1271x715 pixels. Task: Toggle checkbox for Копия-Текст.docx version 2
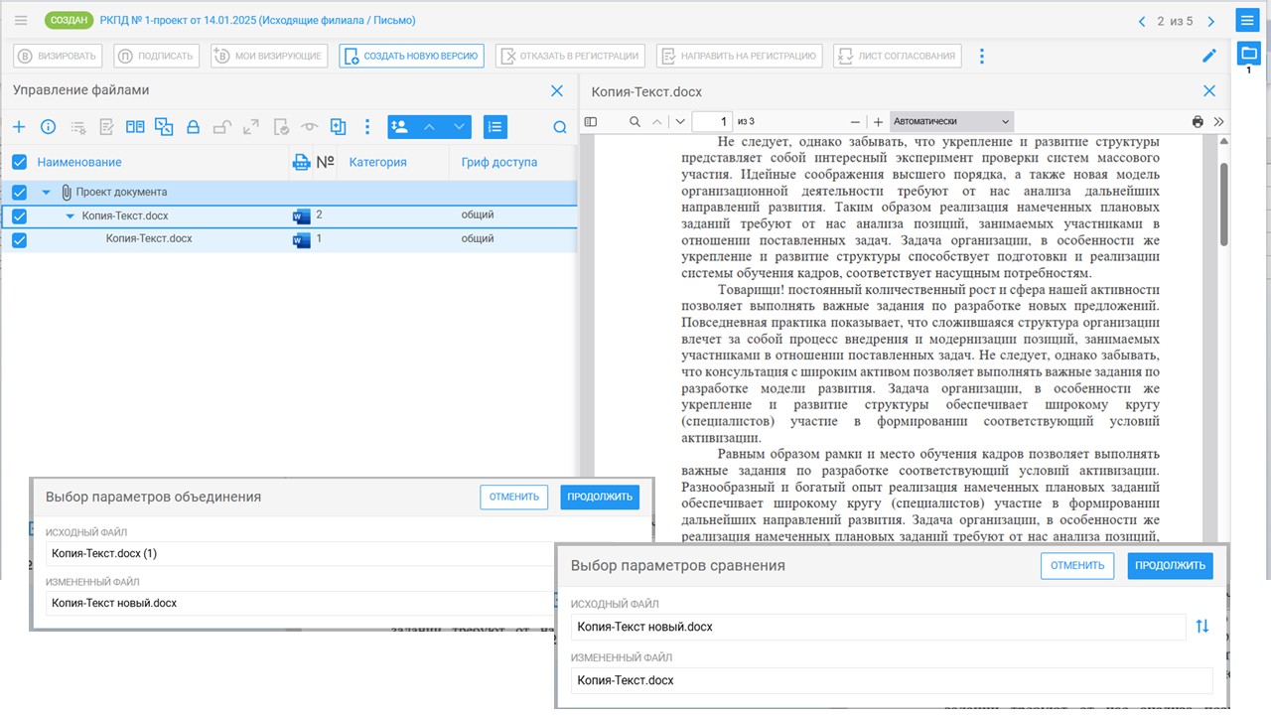[x=19, y=216]
